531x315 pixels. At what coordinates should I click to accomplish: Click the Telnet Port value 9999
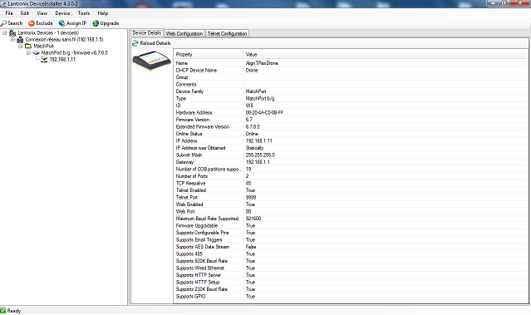click(x=251, y=197)
